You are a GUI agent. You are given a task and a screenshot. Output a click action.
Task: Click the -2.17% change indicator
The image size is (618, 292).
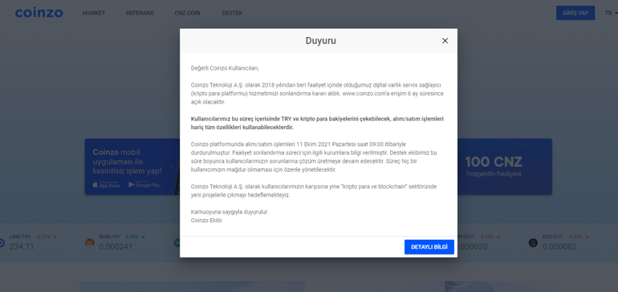click(x=47, y=237)
